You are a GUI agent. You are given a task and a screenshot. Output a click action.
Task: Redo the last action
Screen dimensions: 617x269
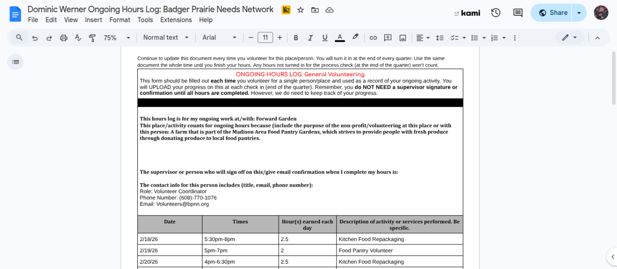click(49, 38)
